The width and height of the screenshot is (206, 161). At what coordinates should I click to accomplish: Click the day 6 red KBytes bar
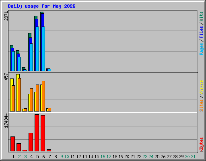click(x=43, y=133)
